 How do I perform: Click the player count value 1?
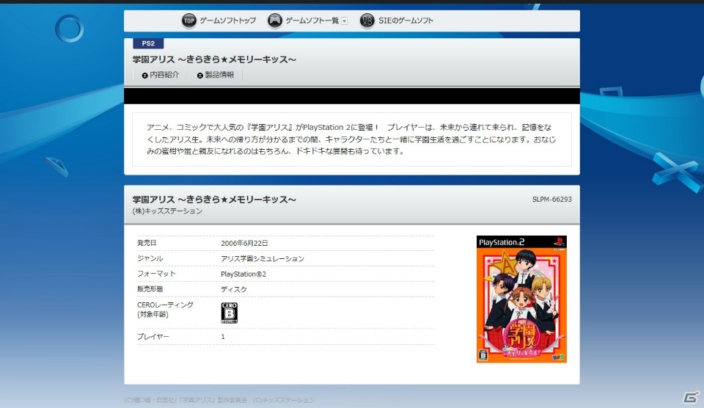coord(223,337)
